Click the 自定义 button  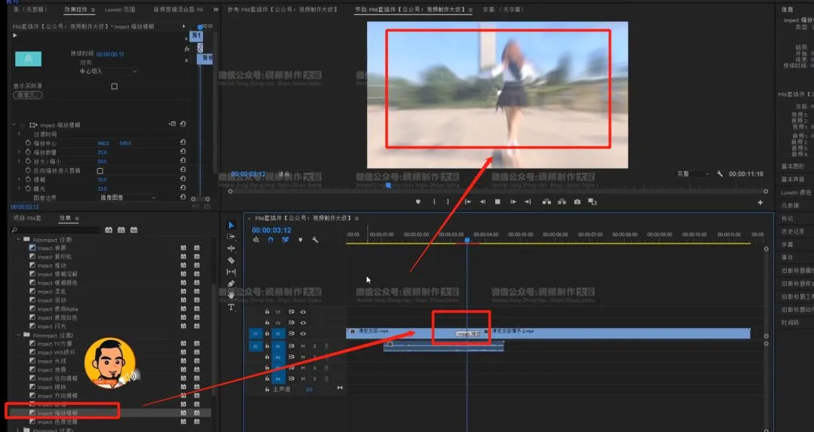point(28,95)
